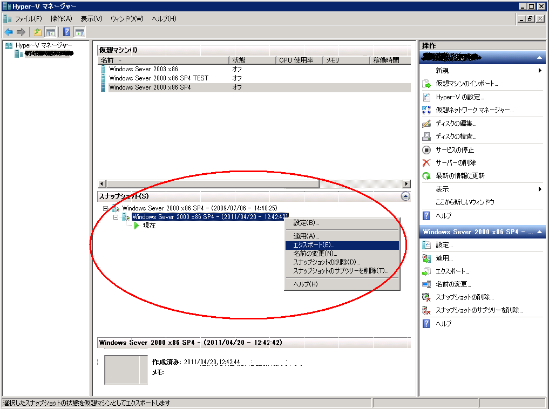Select Windows Sever 2000 x86 SP4 TEST row
This screenshot has height=409, width=549.
tap(255, 78)
